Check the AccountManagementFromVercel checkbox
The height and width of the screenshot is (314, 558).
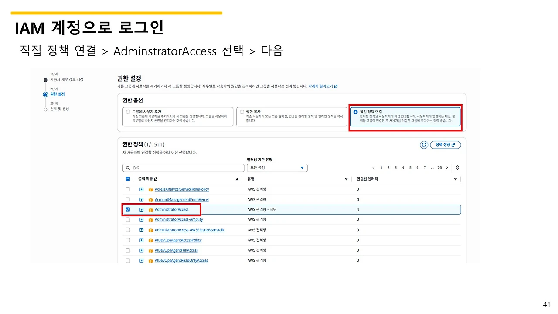tap(128, 200)
